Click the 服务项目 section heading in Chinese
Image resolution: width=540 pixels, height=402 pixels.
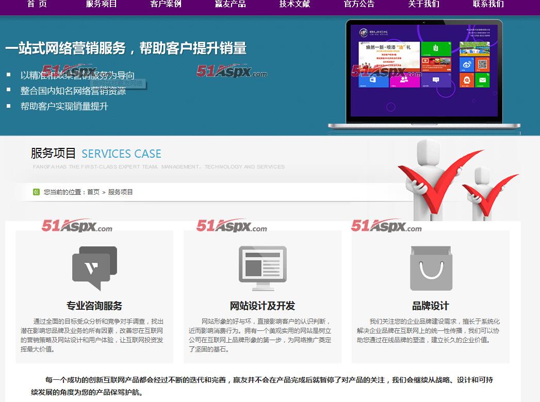coord(53,153)
